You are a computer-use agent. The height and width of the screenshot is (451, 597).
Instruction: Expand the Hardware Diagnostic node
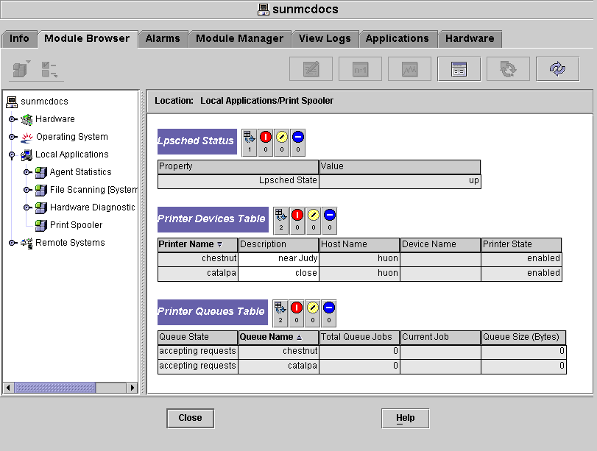pos(27,207)
